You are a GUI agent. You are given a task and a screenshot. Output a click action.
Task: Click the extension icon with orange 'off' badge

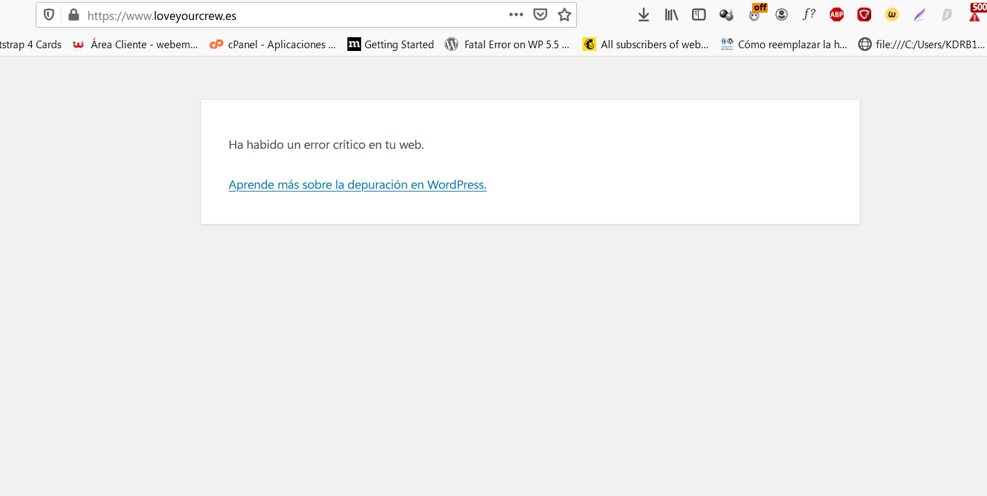pyautogui.click(x=756, y=13)
